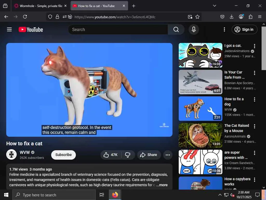
Task: Share the How to fix a cat video
Action: (149, 155)
